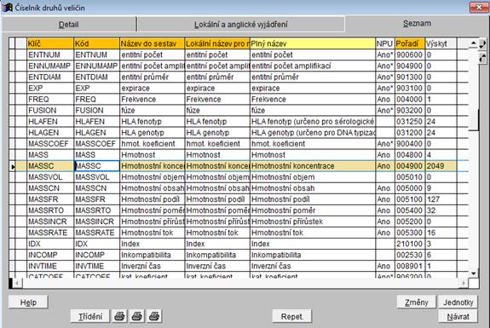Select the MASSINCR key cell
The image size is (490, 328).
tap(50, 222)
